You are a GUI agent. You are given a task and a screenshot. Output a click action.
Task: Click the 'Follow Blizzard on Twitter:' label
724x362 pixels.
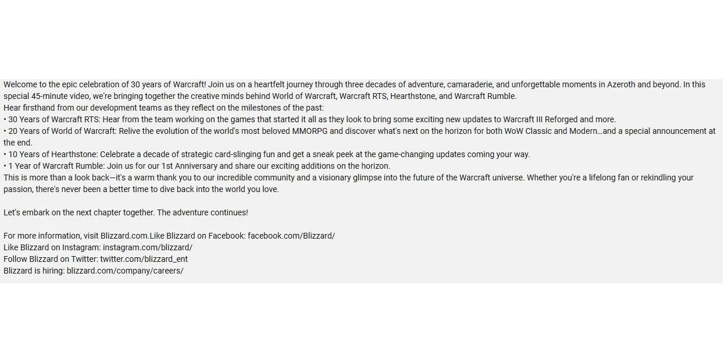coord(51,259)
